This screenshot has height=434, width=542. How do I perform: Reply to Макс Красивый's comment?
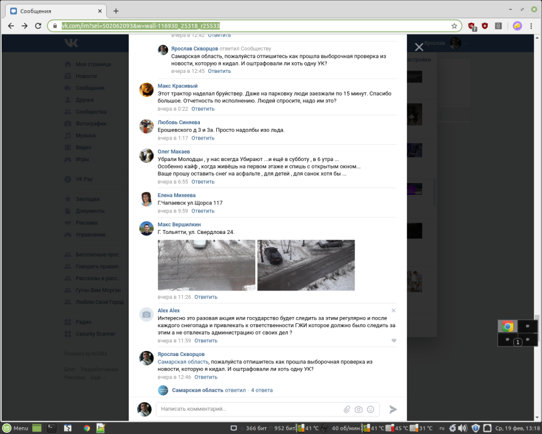pyautogui.click(x=203, y=108)
